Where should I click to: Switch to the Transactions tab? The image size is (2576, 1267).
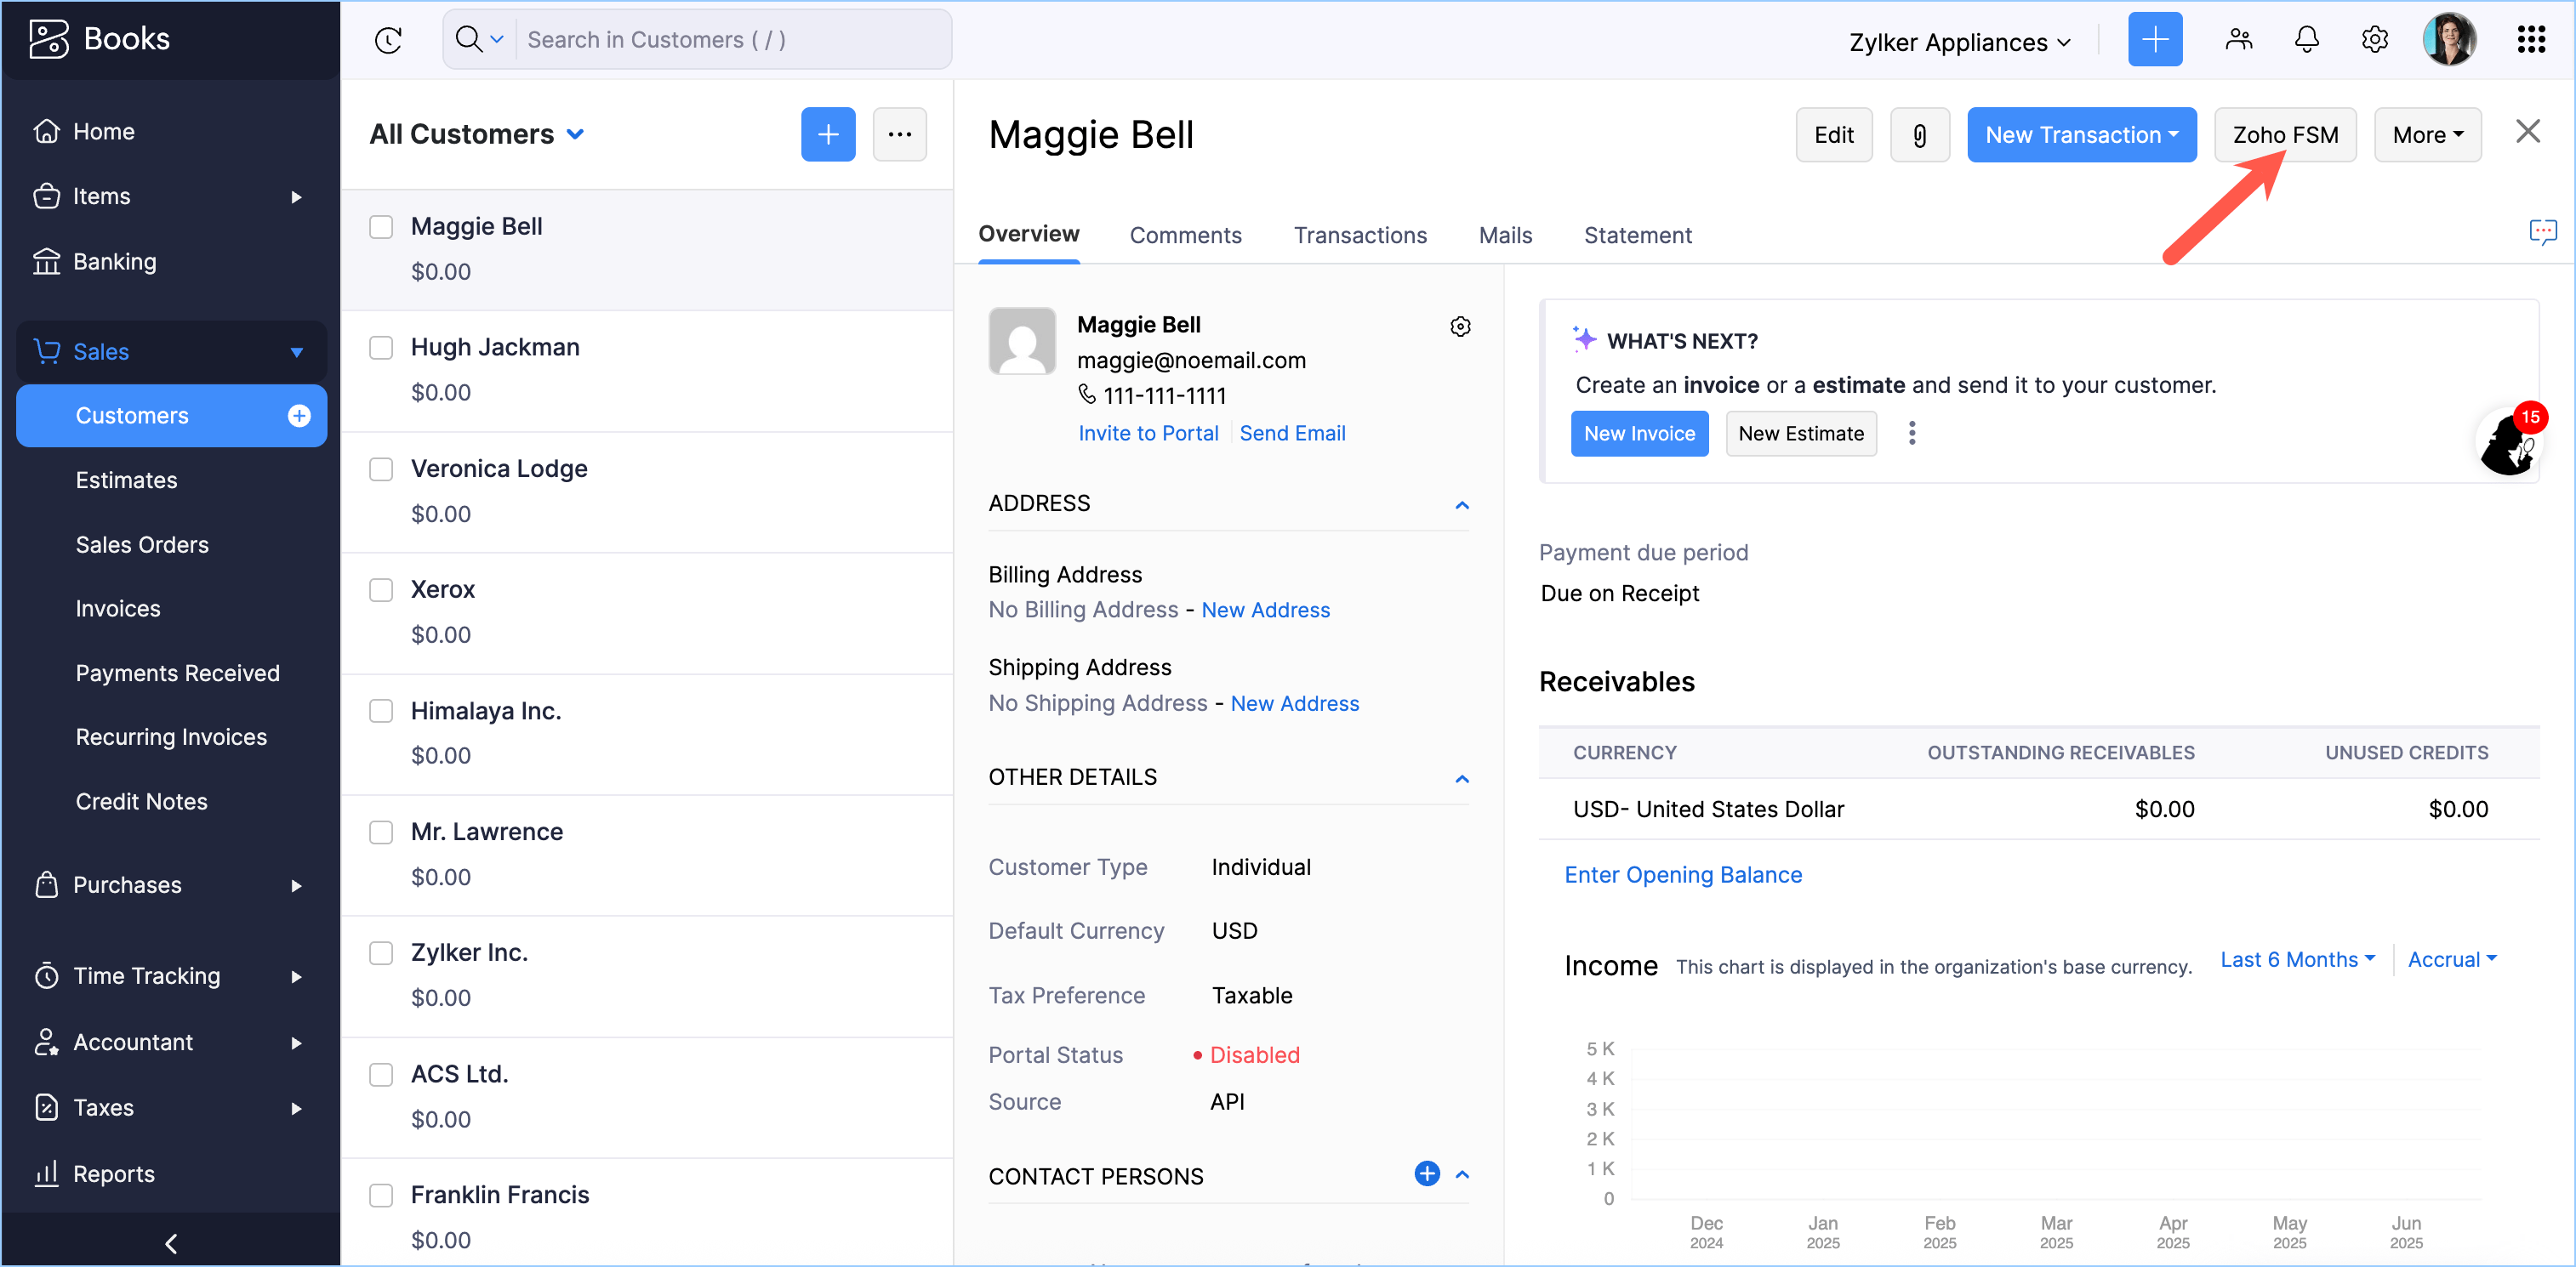1360,235
